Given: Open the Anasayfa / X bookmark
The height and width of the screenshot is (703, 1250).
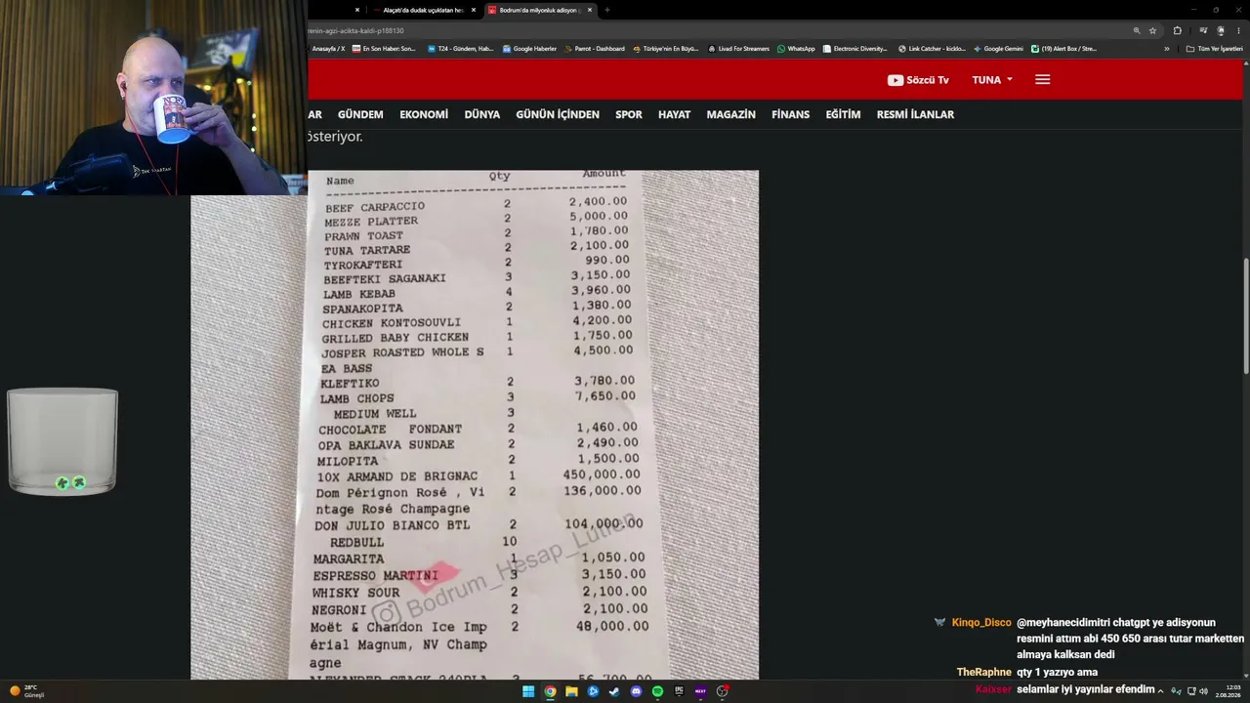Looking at the screenshot, I should (x=328, y=49).
